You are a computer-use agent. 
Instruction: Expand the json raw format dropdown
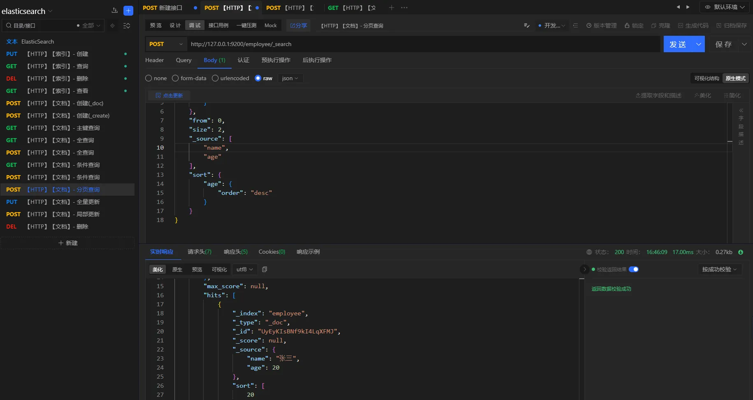290,78
